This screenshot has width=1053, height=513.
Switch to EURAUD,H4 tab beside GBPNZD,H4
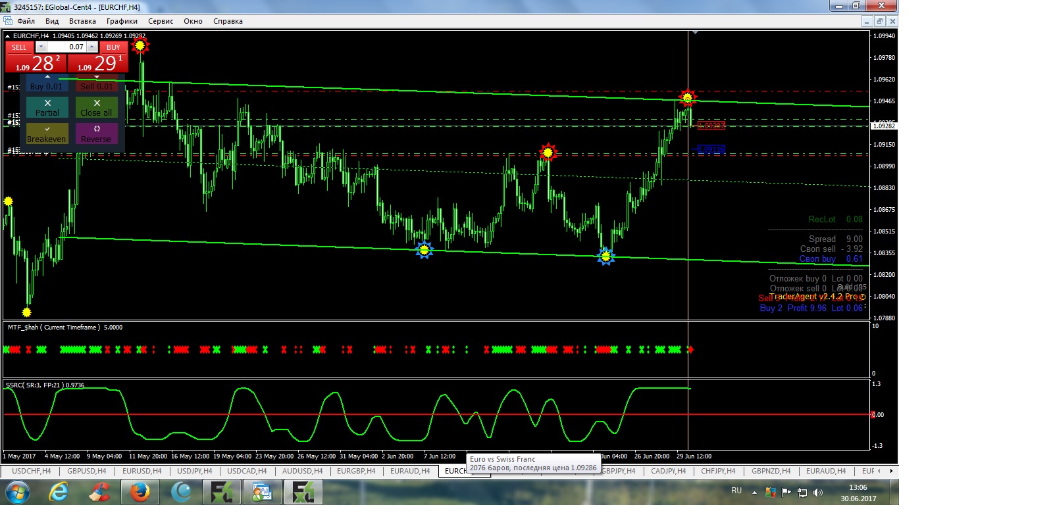pos(826,471)
